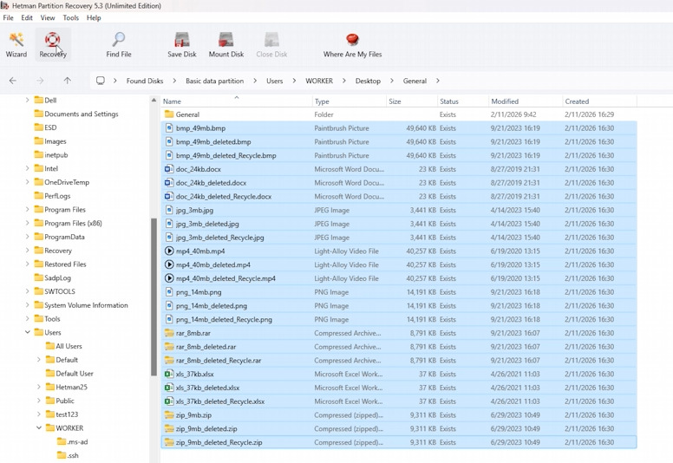Click the Close Disk icon
Screen dimensions: 673x463
click(x=271, y=40)
